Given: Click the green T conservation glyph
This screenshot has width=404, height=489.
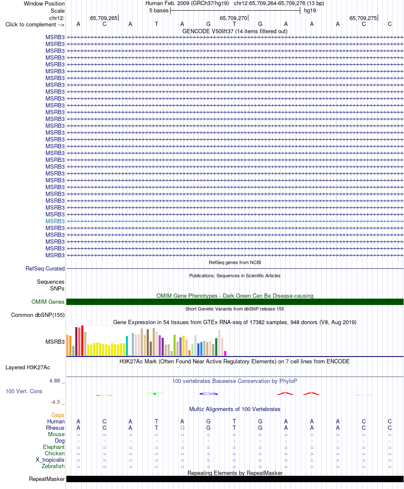Looking at the screenshot, I should (x=155, y=394).
